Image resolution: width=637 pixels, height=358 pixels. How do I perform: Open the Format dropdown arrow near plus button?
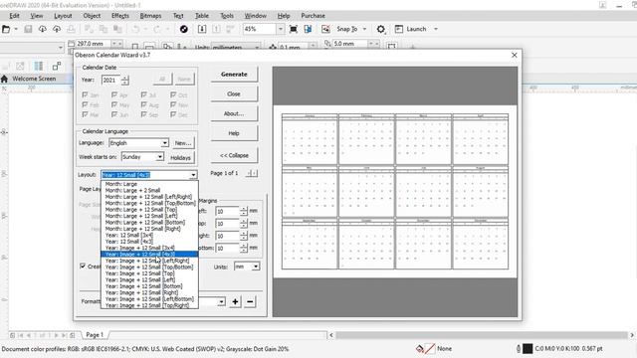[x=221, y=301]
